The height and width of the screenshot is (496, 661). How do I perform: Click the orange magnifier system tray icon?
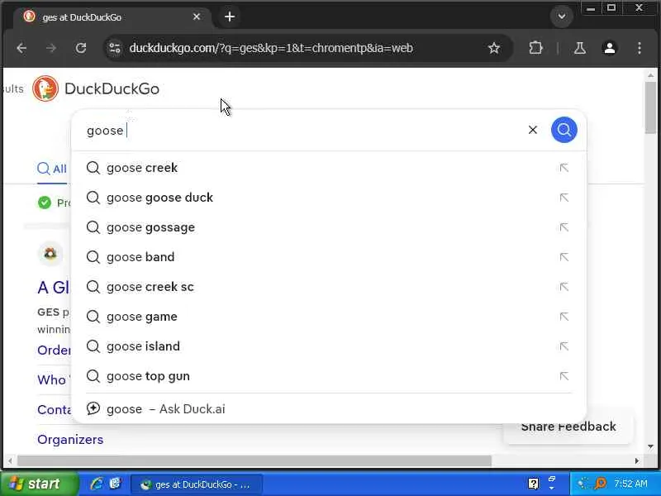[600, 484]
